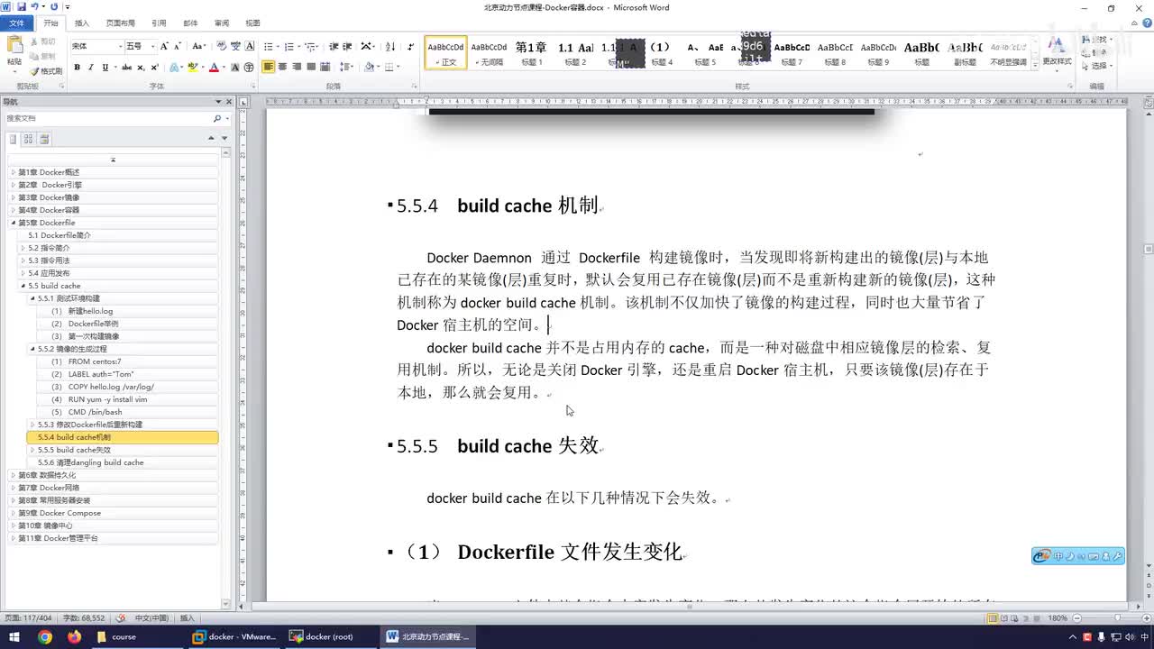Click the Enclose Characters (字) icon
This screenshot has height=649, width=1154.
point(249,68)
